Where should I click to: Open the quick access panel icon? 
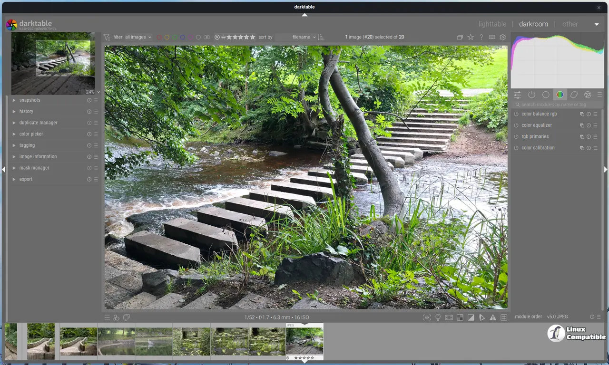[518, 95]
